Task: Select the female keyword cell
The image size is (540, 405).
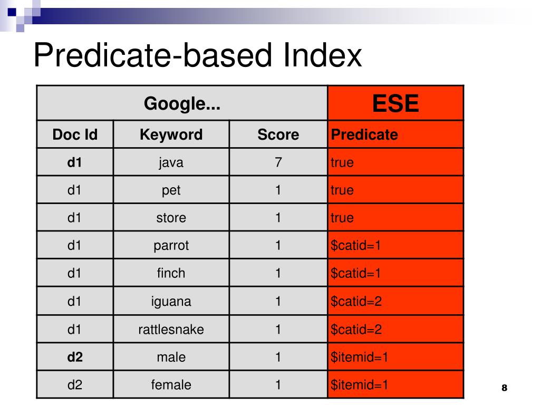Action: click(171, 384)
